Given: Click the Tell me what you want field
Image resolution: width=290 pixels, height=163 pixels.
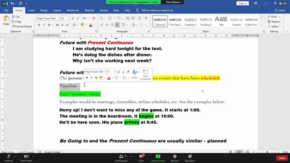Looking at the screenshot, I should coord(157,10).
